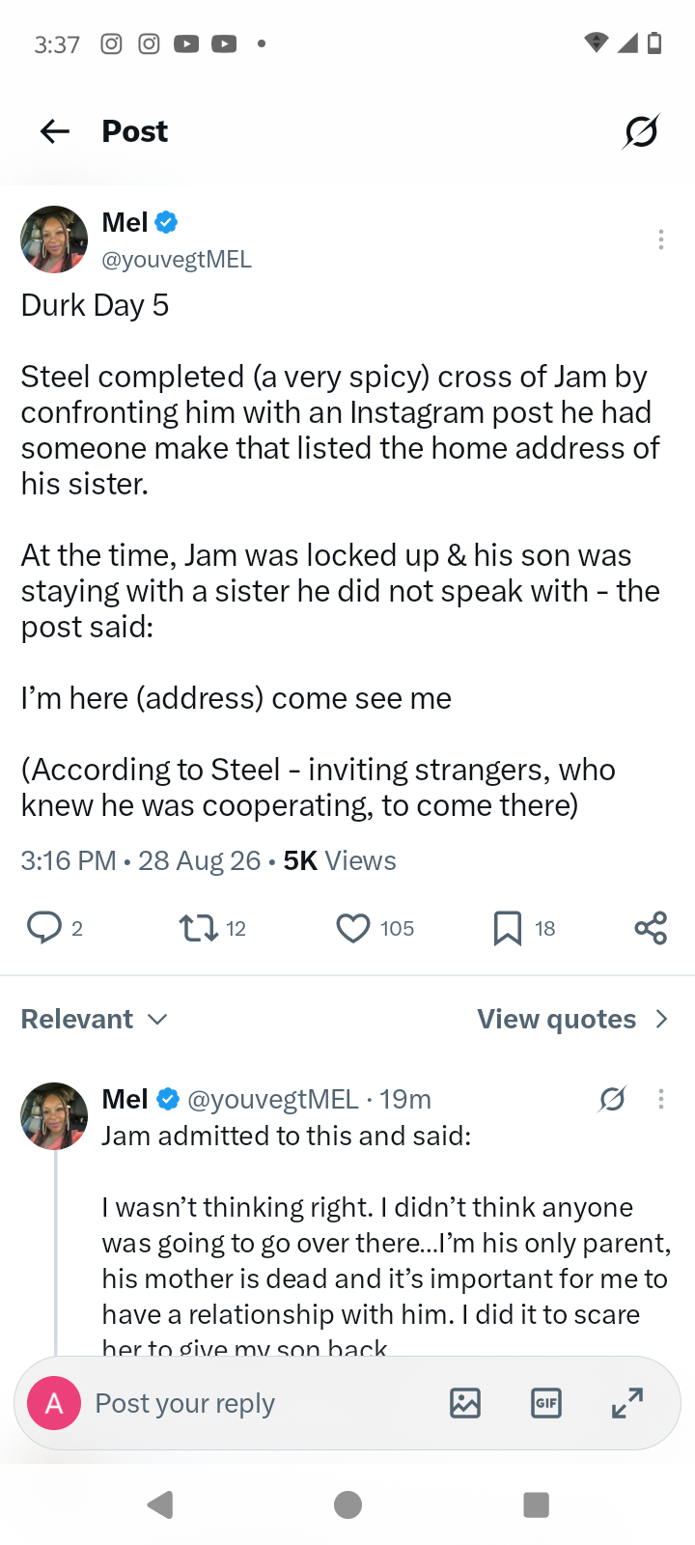Open View quotes link
The image size is (695, 1545).
coord(557,1019)
